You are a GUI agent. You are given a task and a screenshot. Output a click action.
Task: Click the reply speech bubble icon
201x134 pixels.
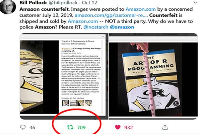click(23, 127)
